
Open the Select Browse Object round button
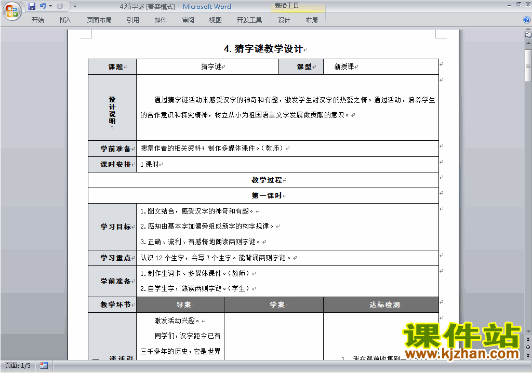point(528,347)
